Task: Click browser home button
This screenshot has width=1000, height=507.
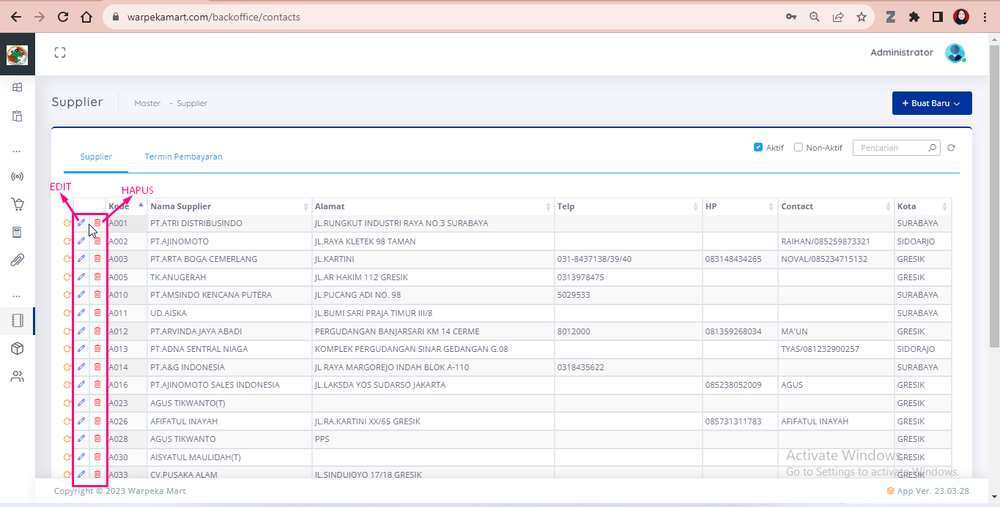Action: pos(86,17)
